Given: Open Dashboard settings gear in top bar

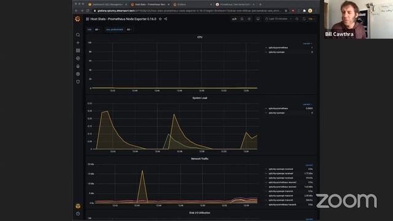Looking at the screenshot, I should pos(249,19).
